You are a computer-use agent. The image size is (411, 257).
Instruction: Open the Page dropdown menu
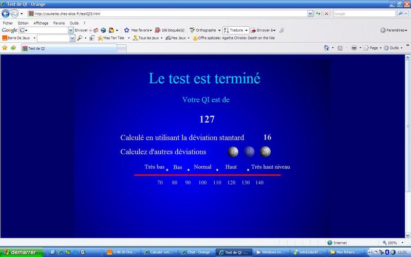[x=374, y=48]
